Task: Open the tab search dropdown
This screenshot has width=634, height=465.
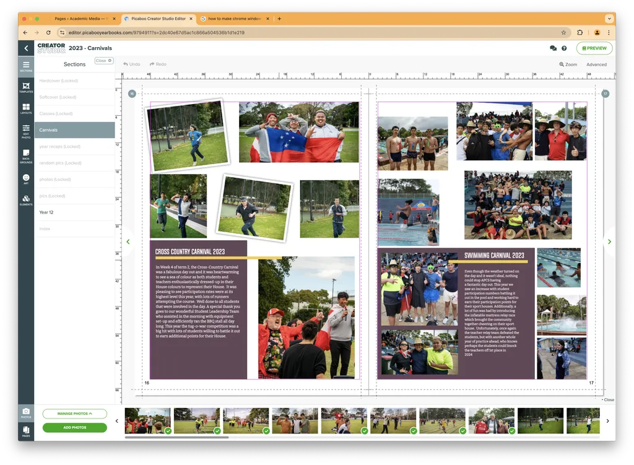Action: [x=609, y=19]
